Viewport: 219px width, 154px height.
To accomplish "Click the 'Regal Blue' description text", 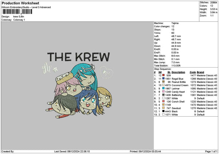I will [177, 79].
